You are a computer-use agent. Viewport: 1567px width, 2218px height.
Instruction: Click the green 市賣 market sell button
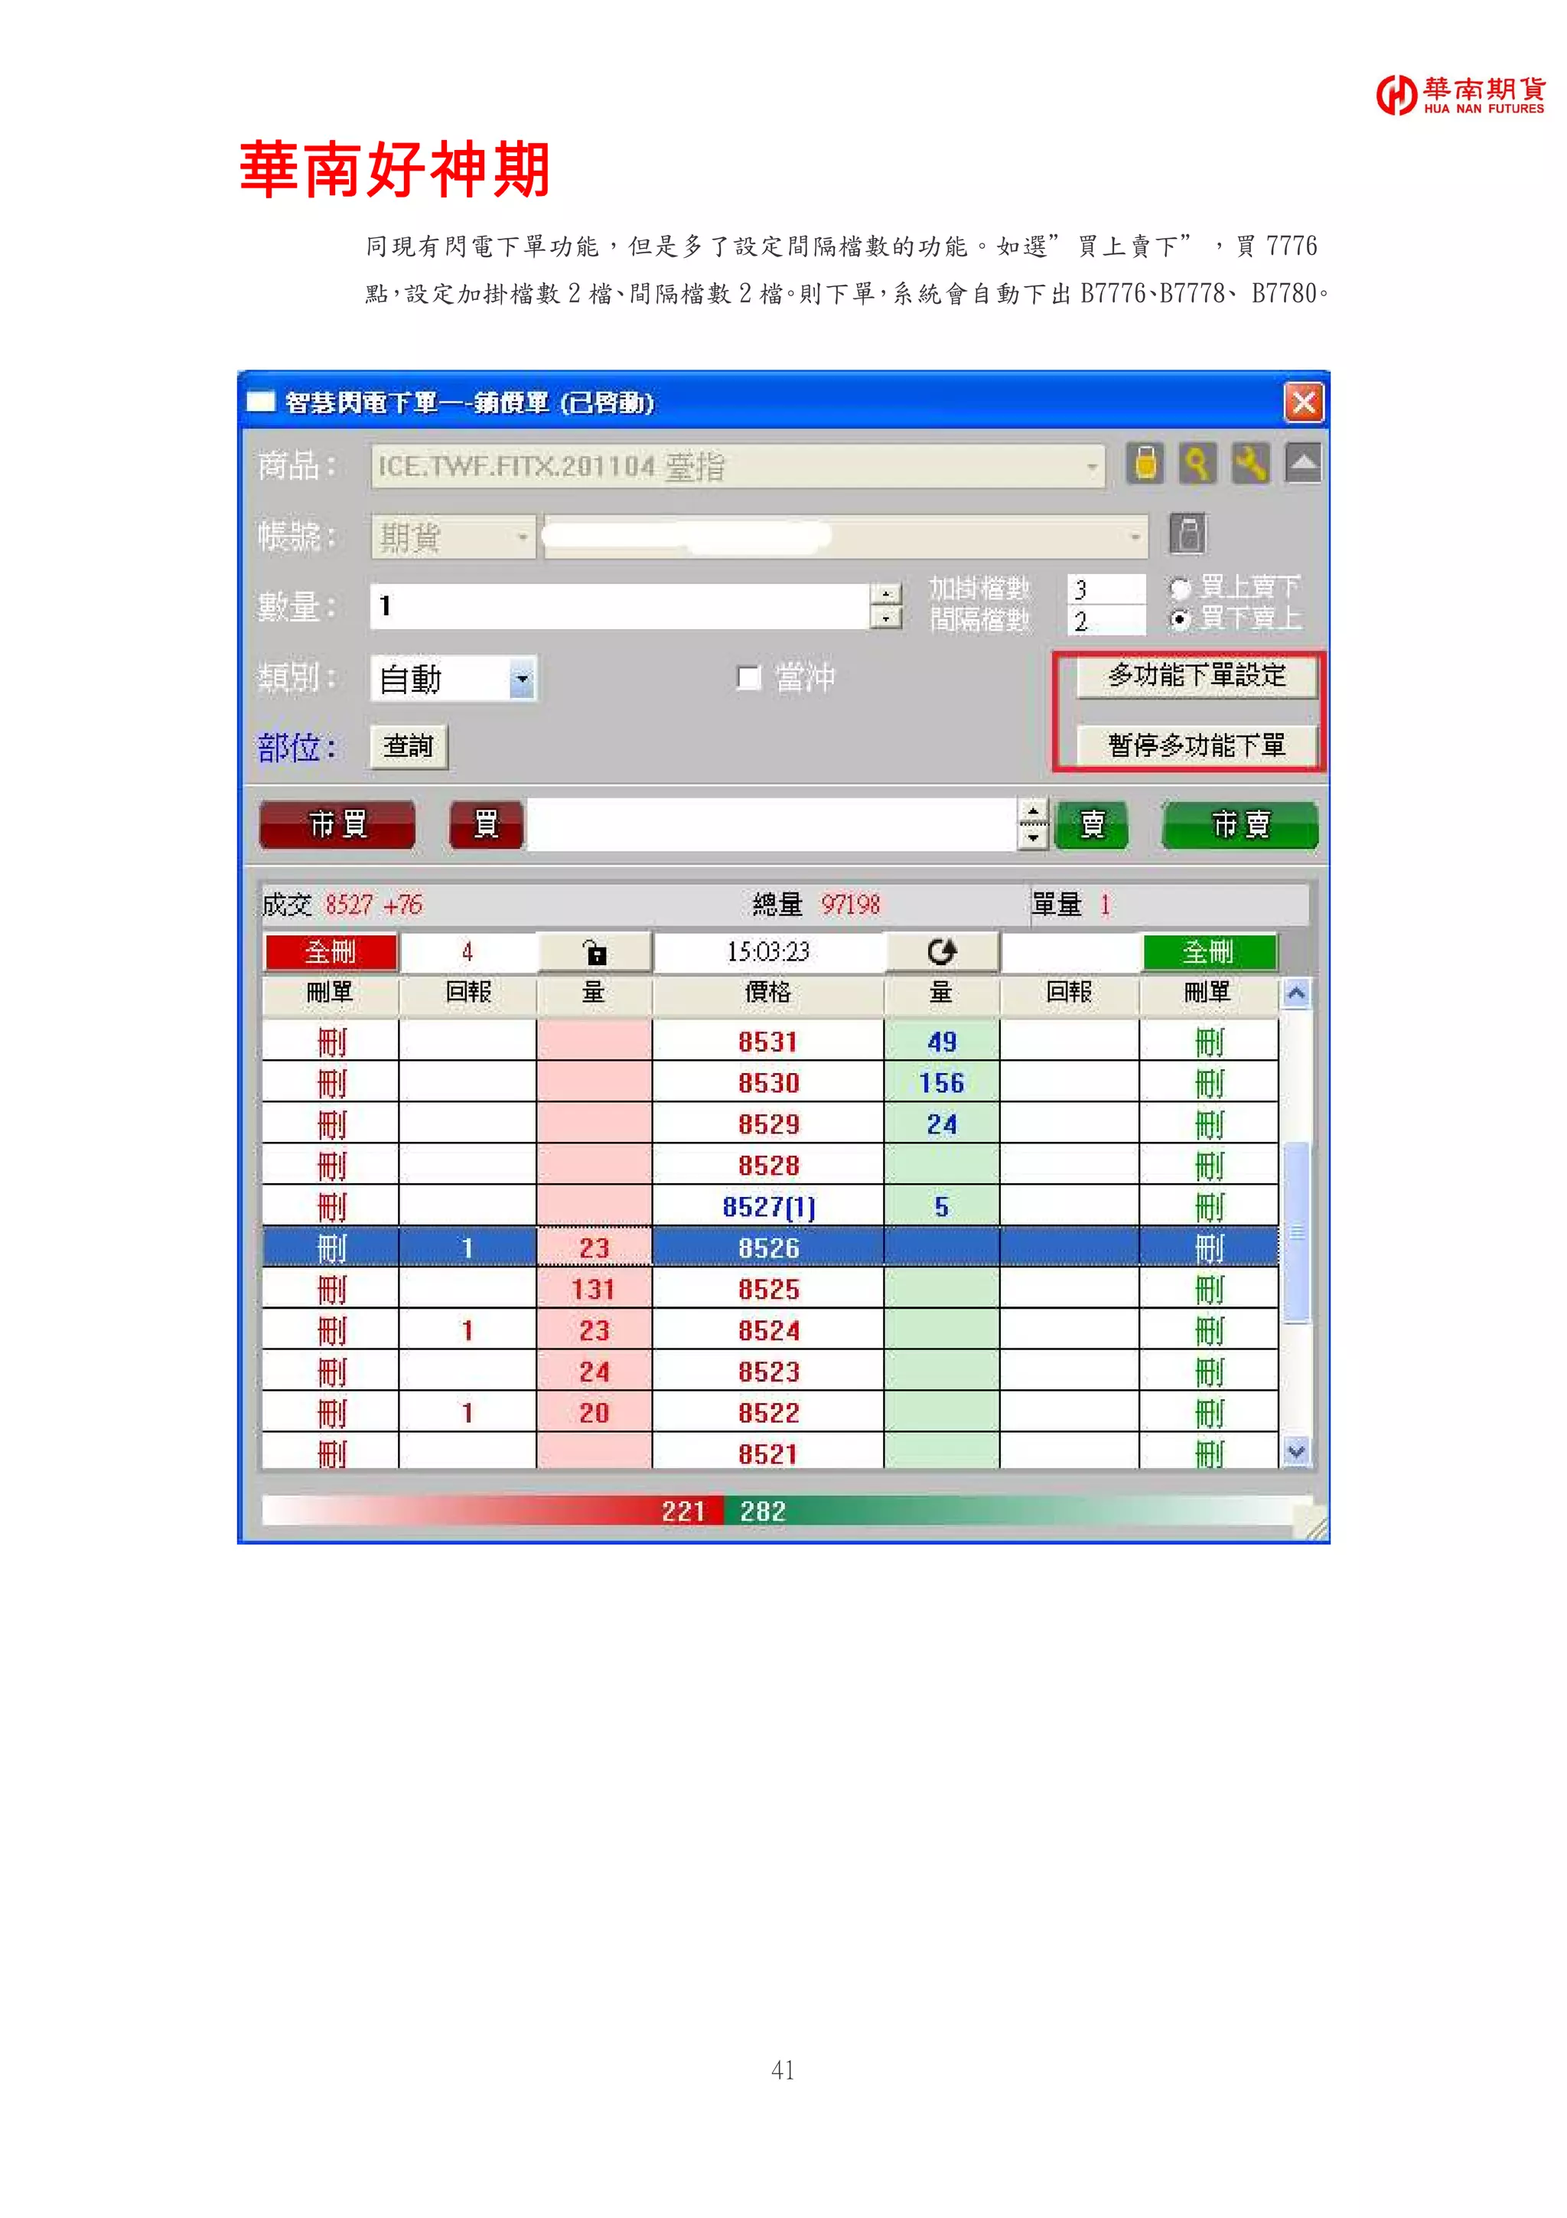coord(1240,824)
